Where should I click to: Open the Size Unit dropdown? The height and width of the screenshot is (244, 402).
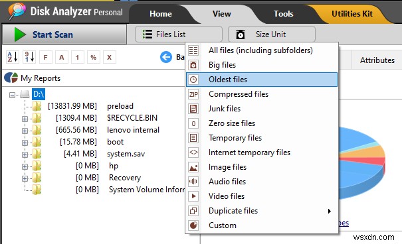(272, 34)
